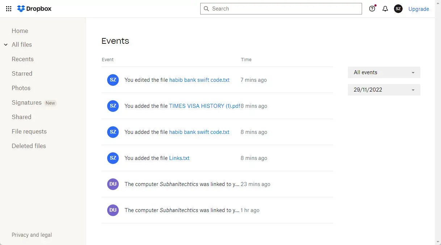Viewport: 441px width, 245px height.
Task: Go to Starred in sidebar
Action: click(x=22, y=73)
